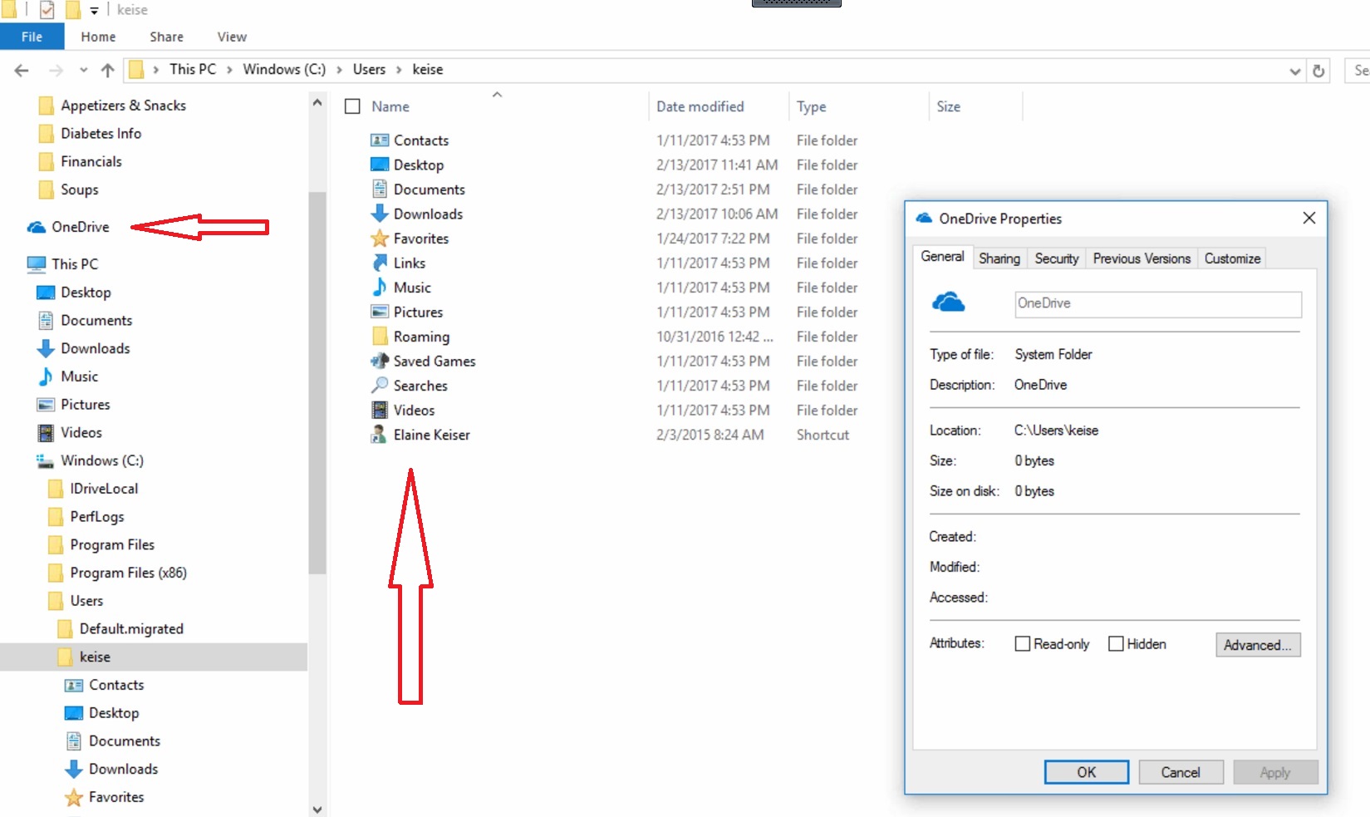Click the Up one level arrow
Image resolution: width=1370 pixels, height=817 pixels.
coord(107,70)
